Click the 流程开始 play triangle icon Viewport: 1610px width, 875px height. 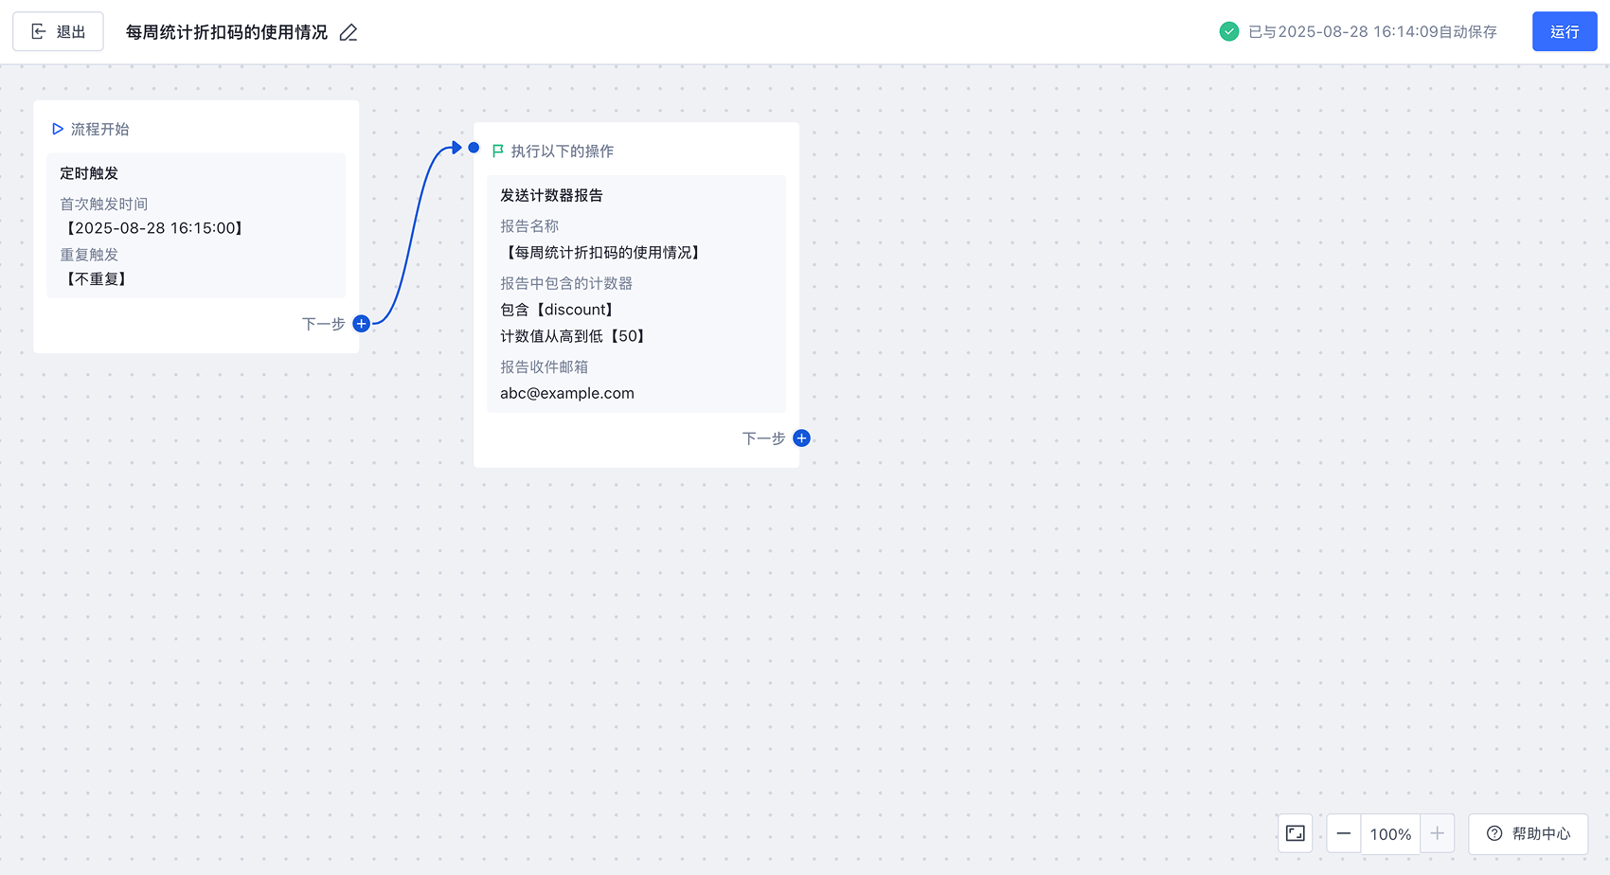(58, 129)
